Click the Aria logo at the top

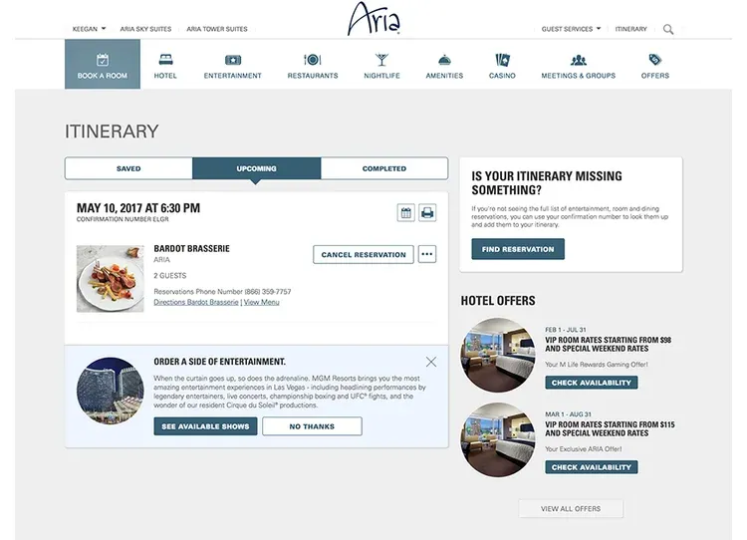(373, 19)
